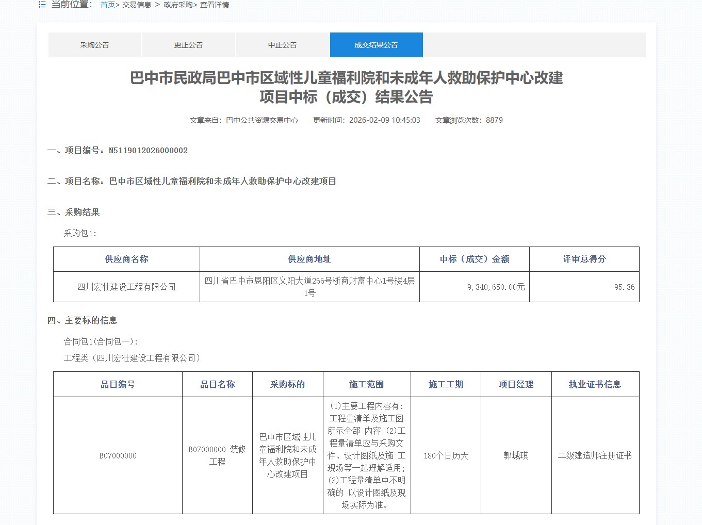
Task: Click the 评审总得分 column header
Action: (x=584, y=259)
